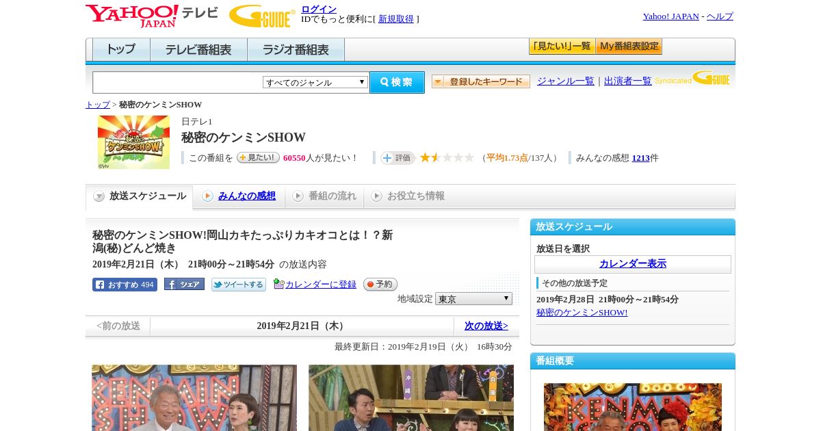
Task: Click the <前の放送 previous broadcast button
Action: point(118,326)
